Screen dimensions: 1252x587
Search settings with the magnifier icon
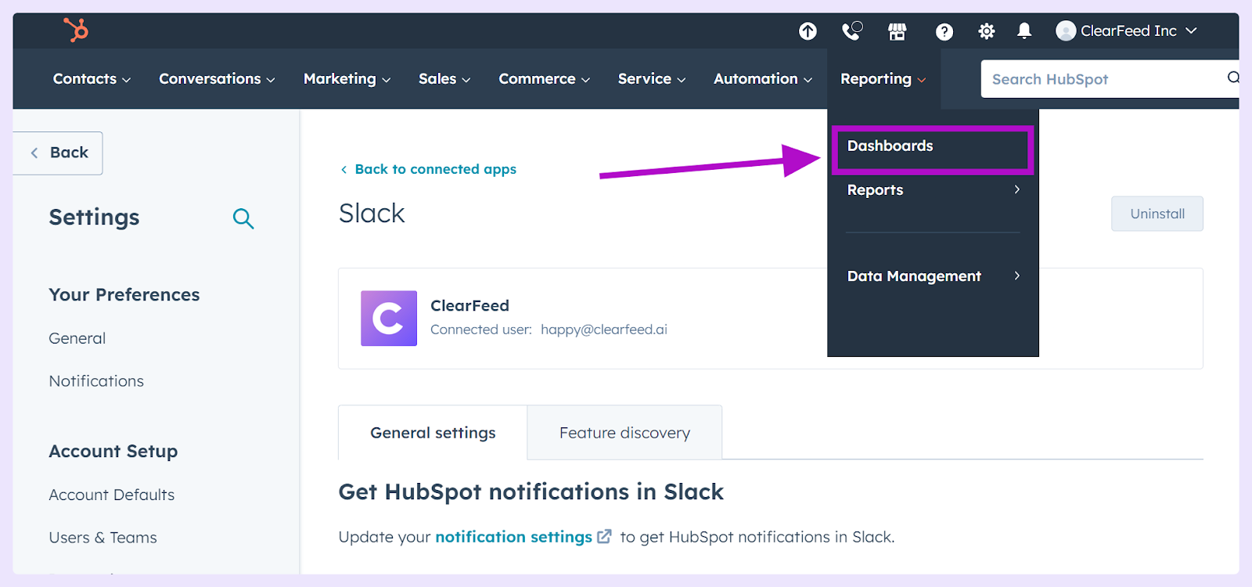pos(243,218)
